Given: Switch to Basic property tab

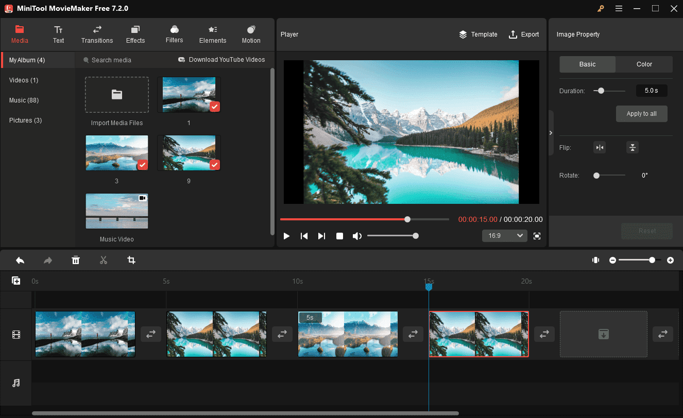Looking at the screenshot, I should [x=587, y=64].
